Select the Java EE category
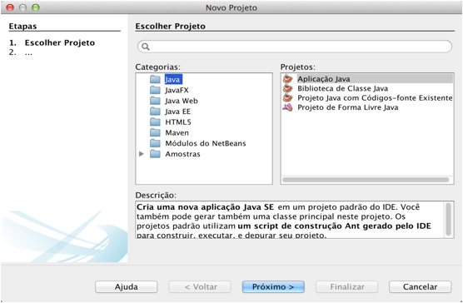 [177, 112]
